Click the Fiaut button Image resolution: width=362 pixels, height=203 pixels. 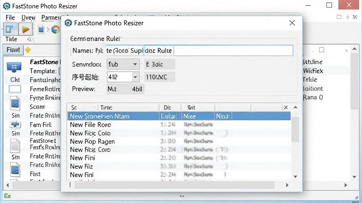pyautogui.click(x=13, y=50)
